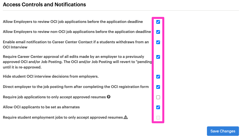Uncheck review OCI job applications before deadline
The height and width of the screenshot is (137, 241).
158,22
